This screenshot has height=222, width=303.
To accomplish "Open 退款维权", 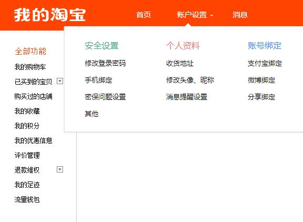I will click(x=27, y=170).
